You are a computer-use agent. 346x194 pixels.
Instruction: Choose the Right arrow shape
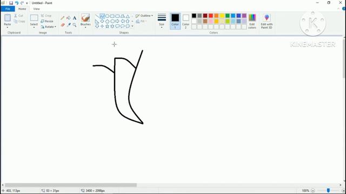(x=117, y=21)
